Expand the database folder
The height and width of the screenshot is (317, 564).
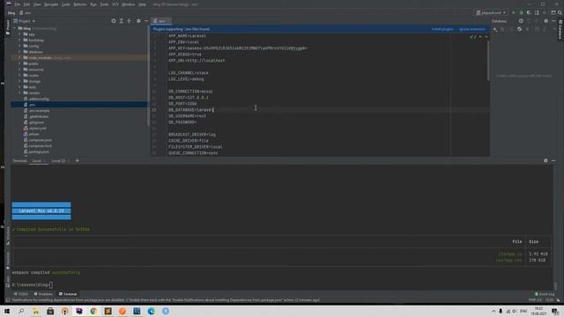pos(19,52)
